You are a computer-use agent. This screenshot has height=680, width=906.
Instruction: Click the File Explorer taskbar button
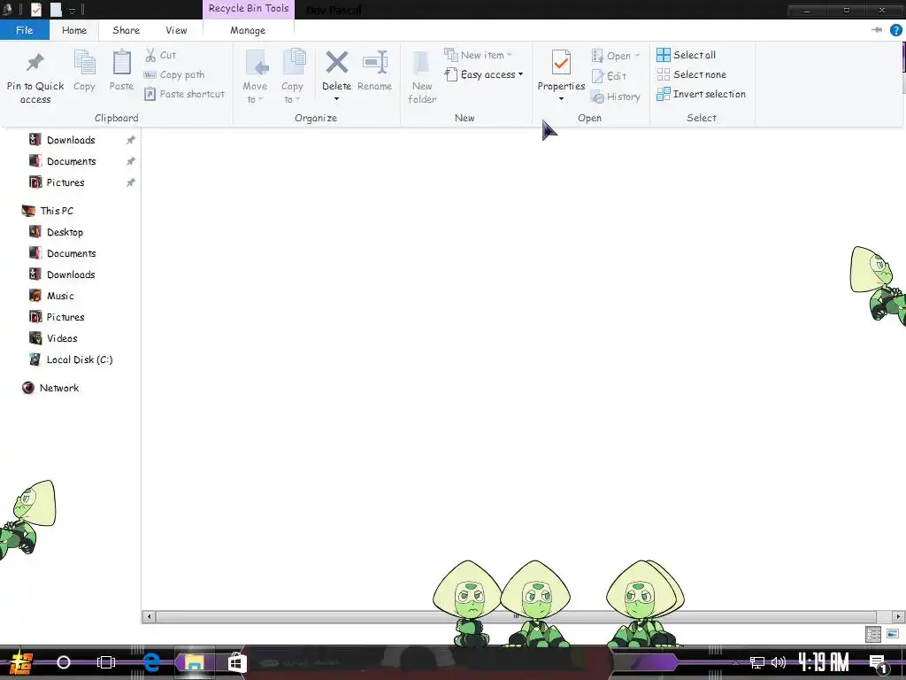(x=194, y=662)
